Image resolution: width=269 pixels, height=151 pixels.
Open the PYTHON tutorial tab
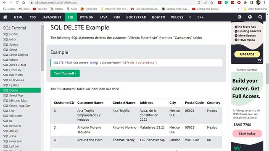pos(87,17)
